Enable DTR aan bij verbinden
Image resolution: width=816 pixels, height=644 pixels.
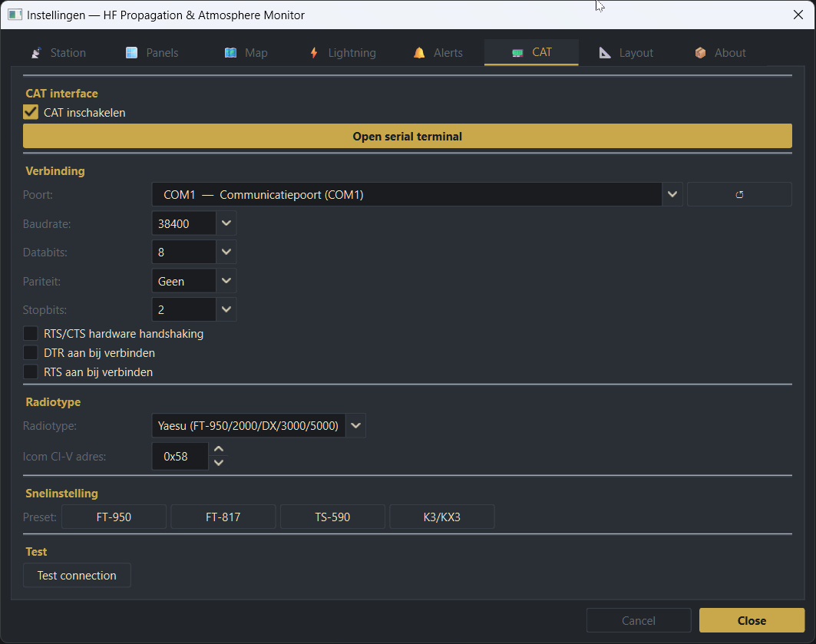[x=31, y=352]
